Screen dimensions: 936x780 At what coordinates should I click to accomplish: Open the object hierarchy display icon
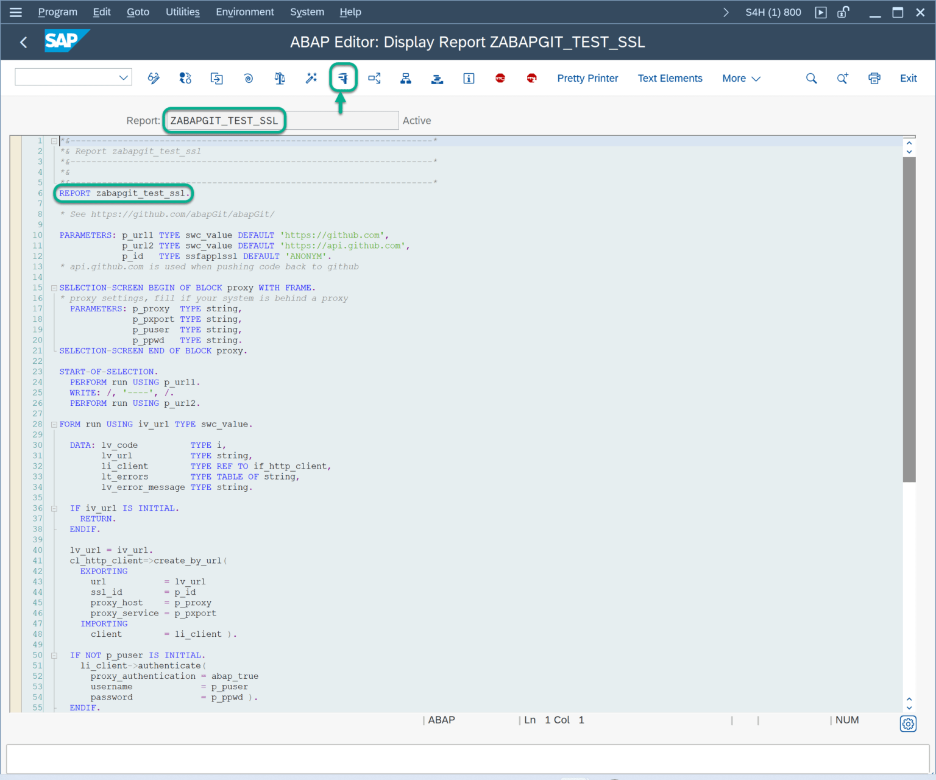coord(406,78)
